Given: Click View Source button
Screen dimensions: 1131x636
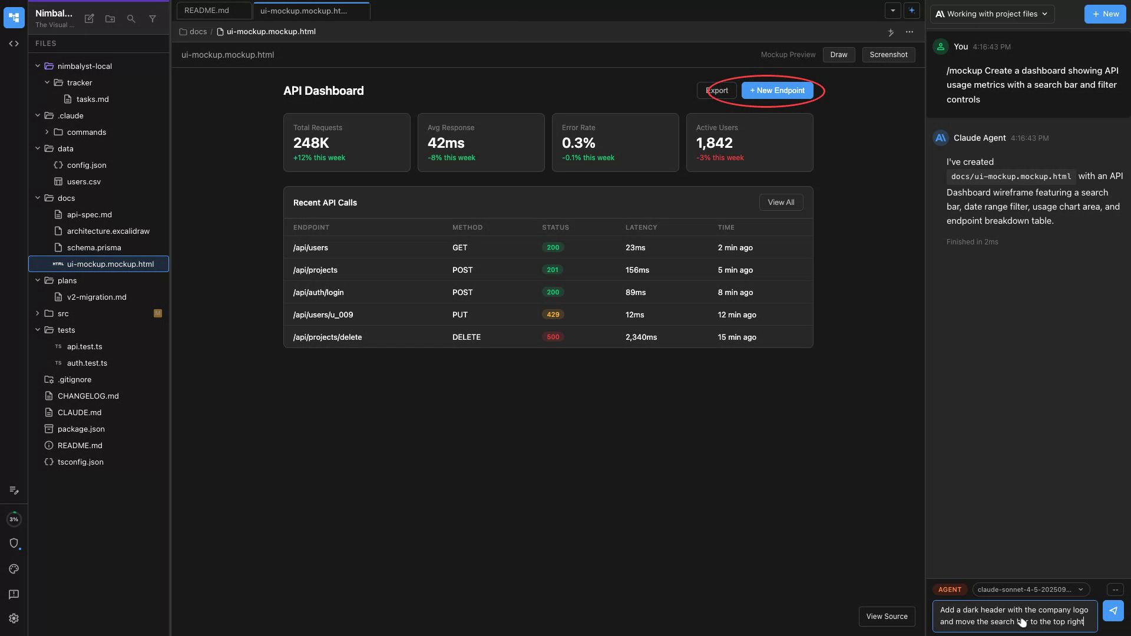Looking at the screenshot, I should (887, 617).
